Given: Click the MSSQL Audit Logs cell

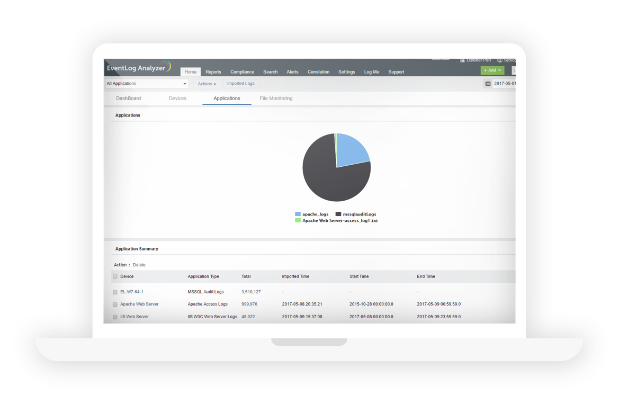Looking at the screenshot, I should (205, 292).
